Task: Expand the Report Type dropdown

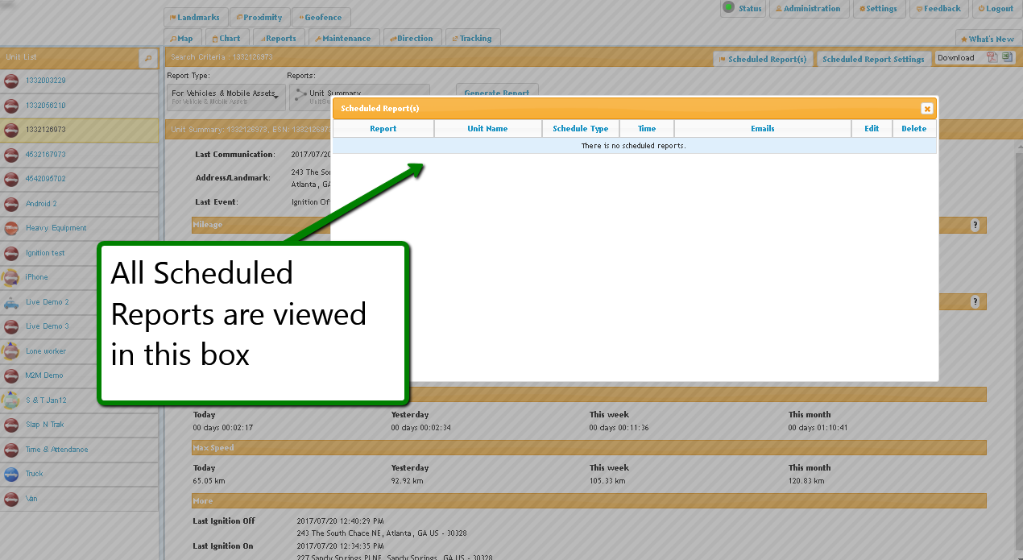Action: click(x=226, y=97)
